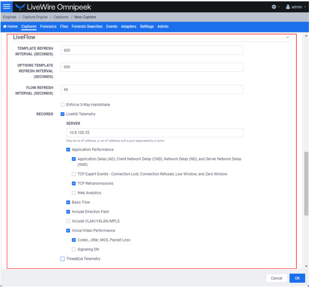Click the LiveWire Omnipeek bird logo
The height and width of the screenshot is (287, 310).
[x=20, y=7]
